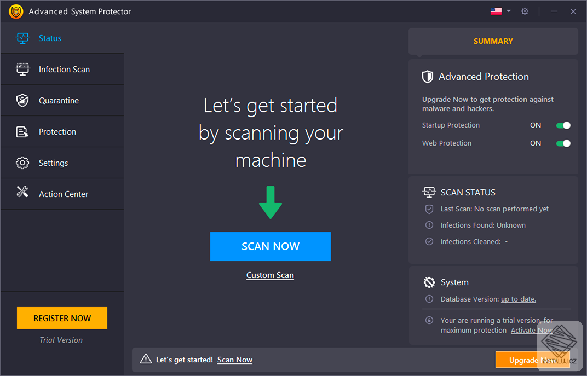Click the trial version lock icon

(x=429, y=320)
